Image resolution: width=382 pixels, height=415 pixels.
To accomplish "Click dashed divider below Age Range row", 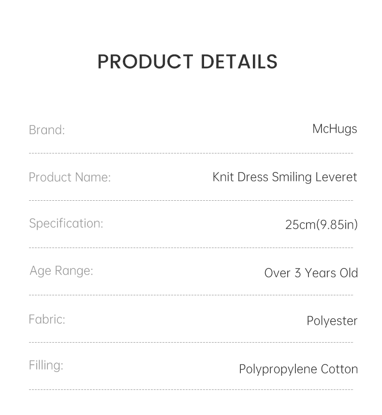I will (x=191, y=295).
